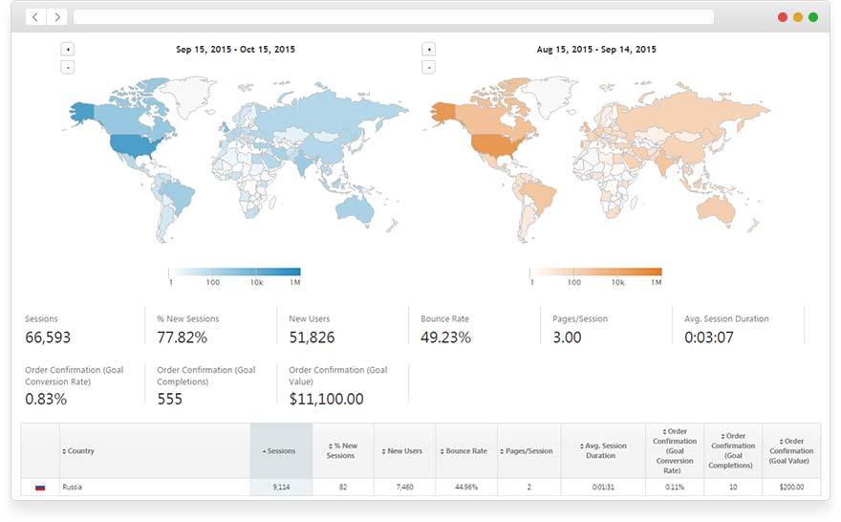The height and width of the screenshot is (522, 841).
Task: Sort by Avg. Session Duration column
Action: (603, 451)
